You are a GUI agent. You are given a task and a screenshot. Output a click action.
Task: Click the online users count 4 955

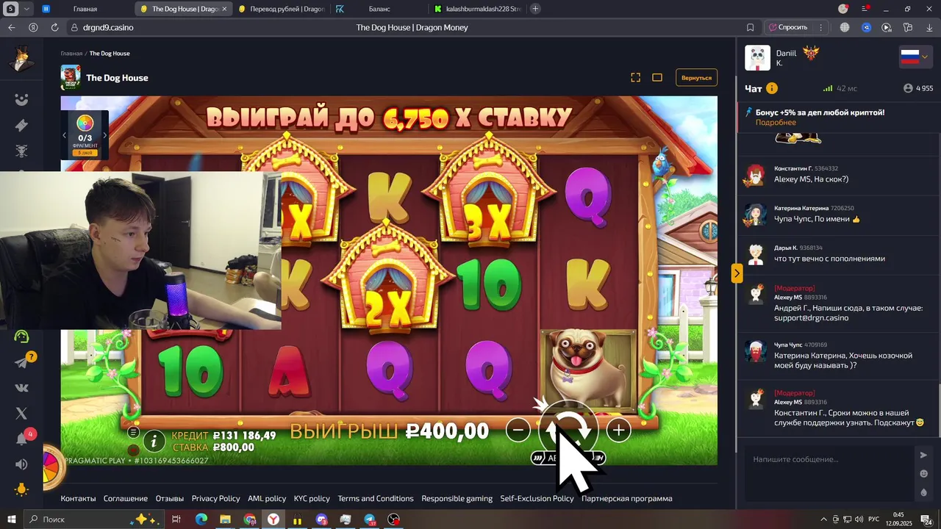[918, 88]
